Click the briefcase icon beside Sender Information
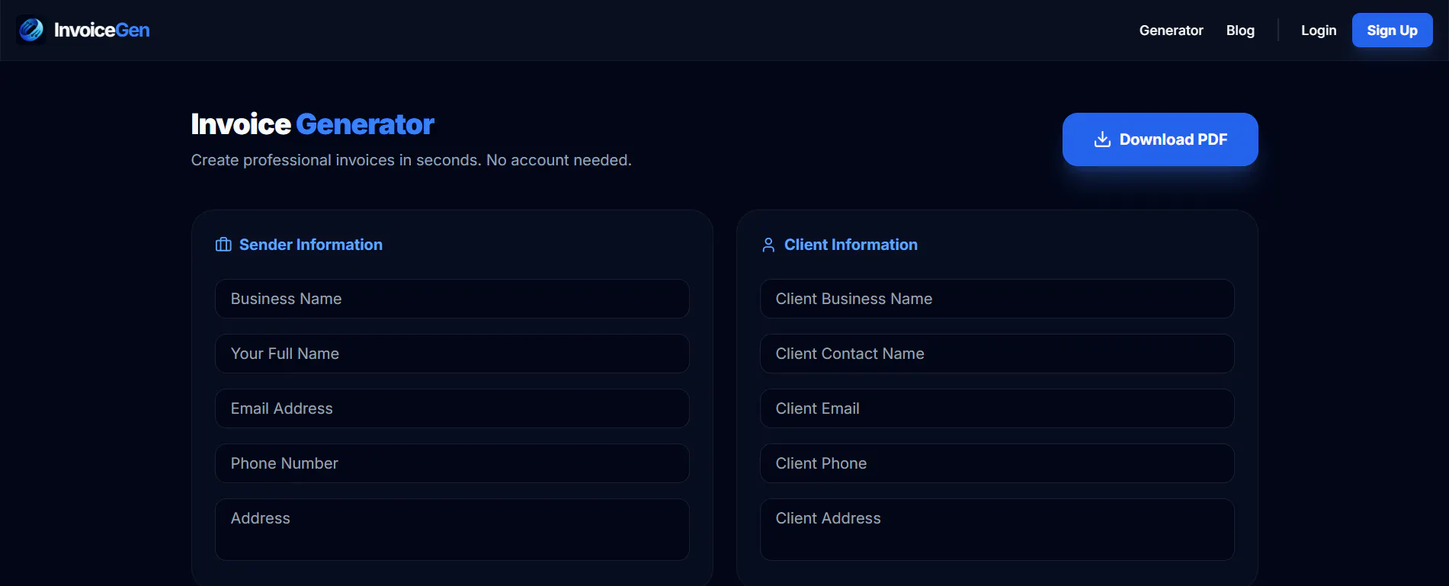The width and height of the screenshot is (1449, 586). [223, 245]
